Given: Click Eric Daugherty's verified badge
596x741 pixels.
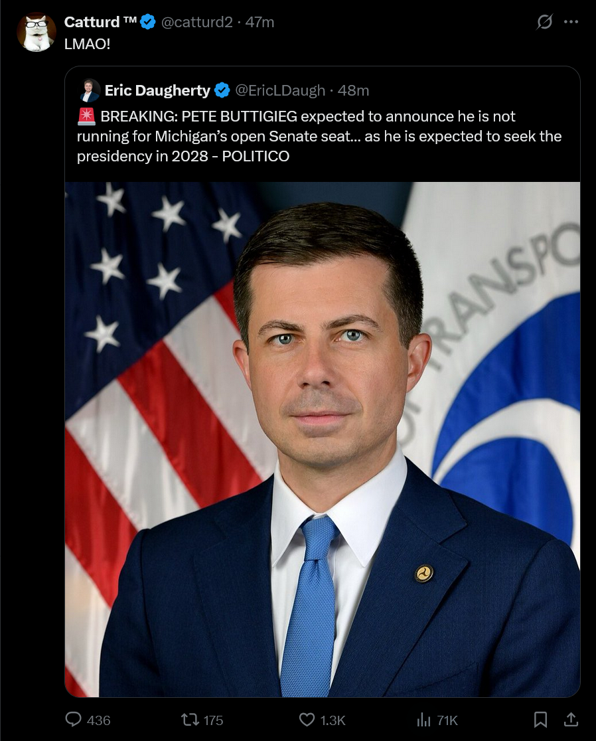Looking at the screenshot, I should [x=222, y=90].
